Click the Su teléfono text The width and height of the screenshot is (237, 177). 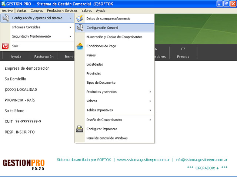(14, 111)
